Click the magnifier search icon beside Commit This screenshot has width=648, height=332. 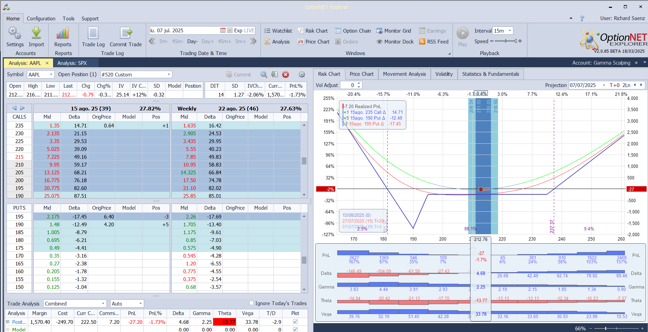[x=264, y=74]
